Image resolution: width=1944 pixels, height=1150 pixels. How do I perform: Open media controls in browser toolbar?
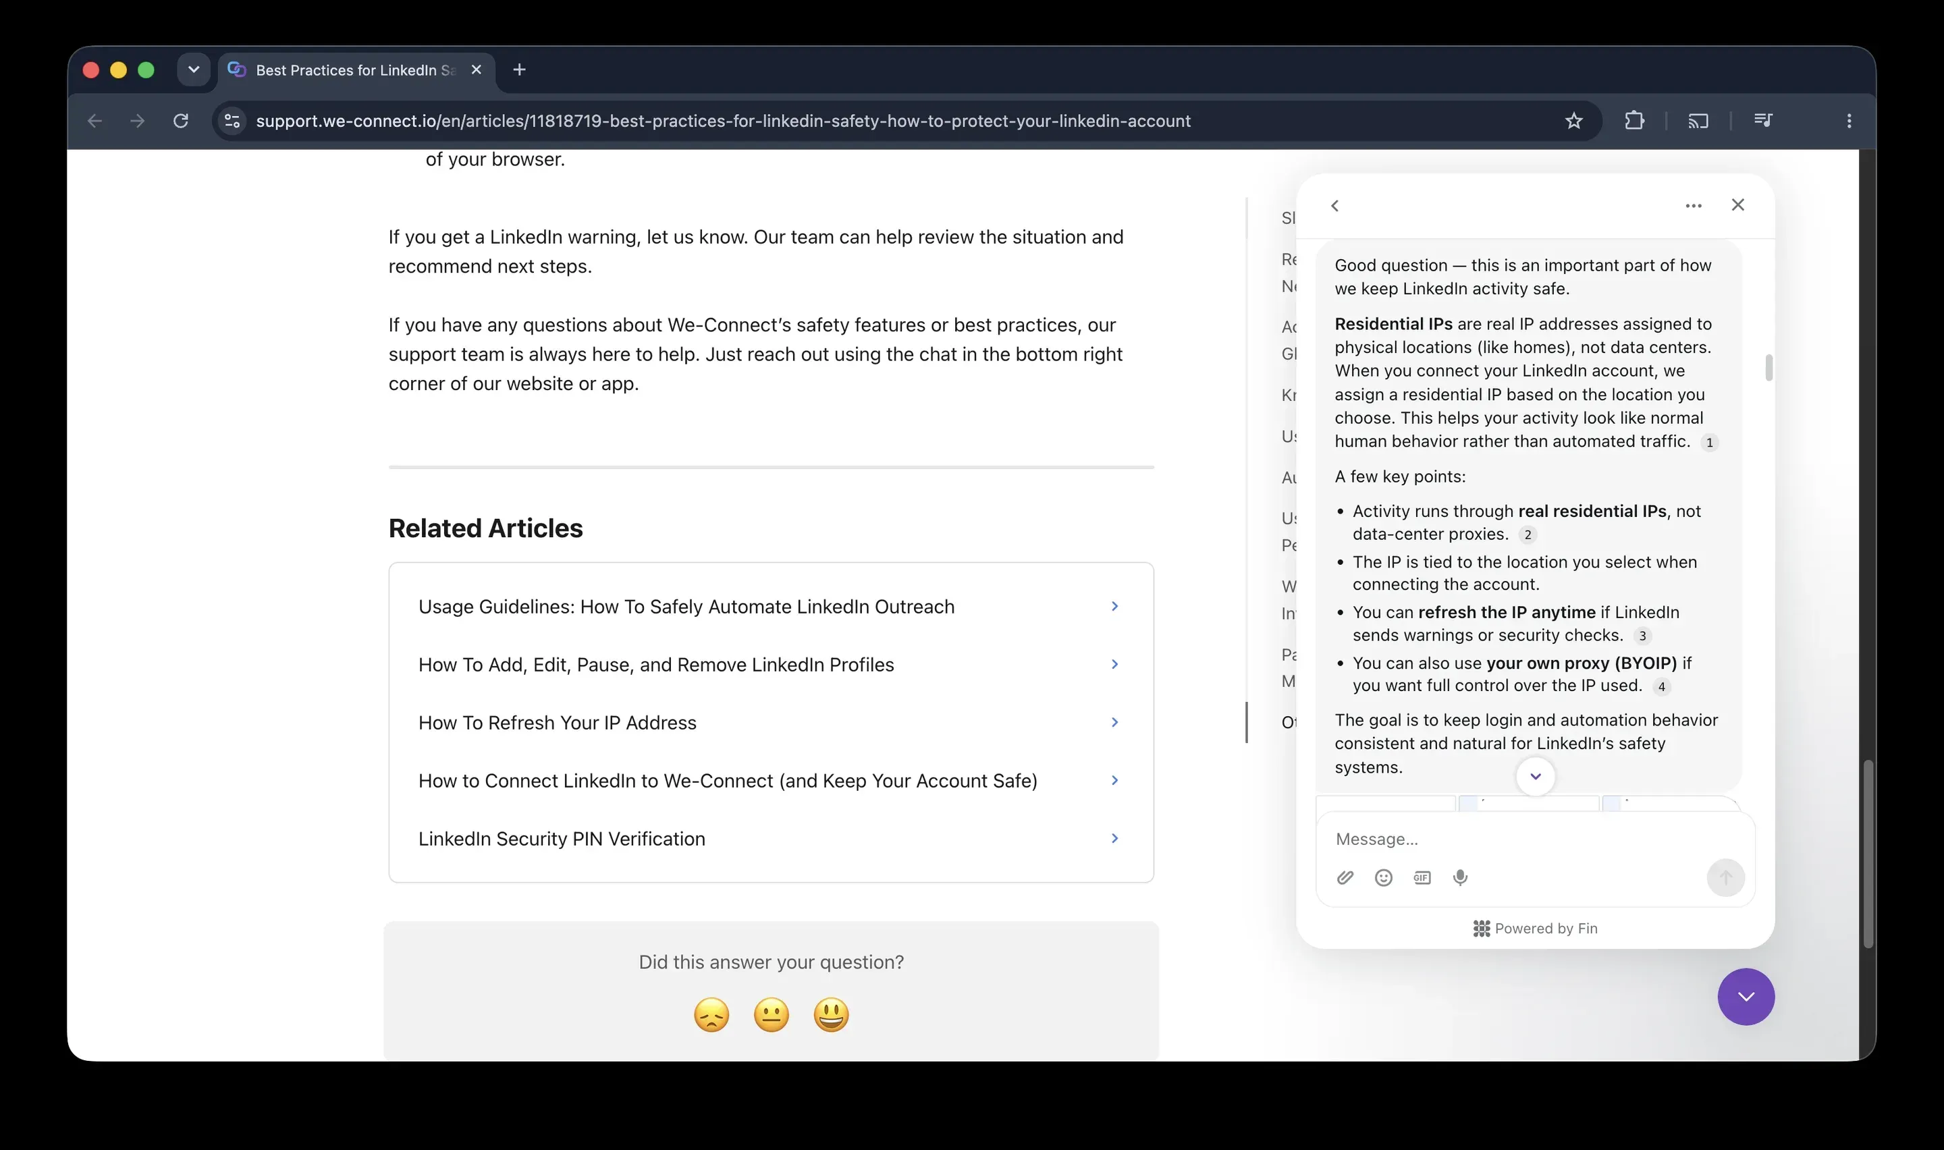[1762, 121]
